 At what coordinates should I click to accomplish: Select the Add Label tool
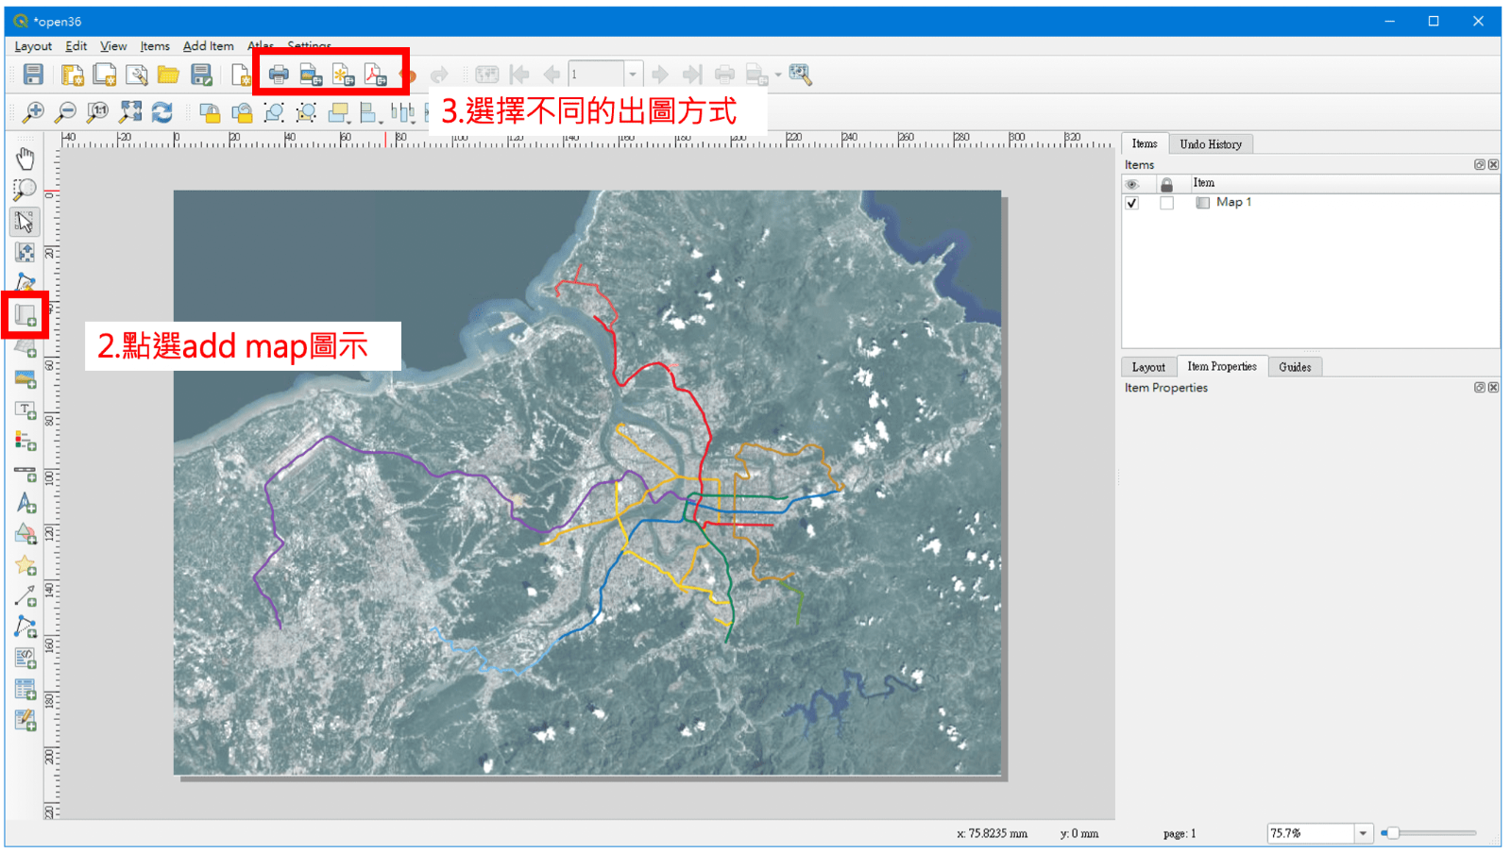click(25, 410)
